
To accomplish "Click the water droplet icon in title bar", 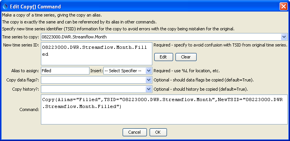I will click(x=5, y=7).
